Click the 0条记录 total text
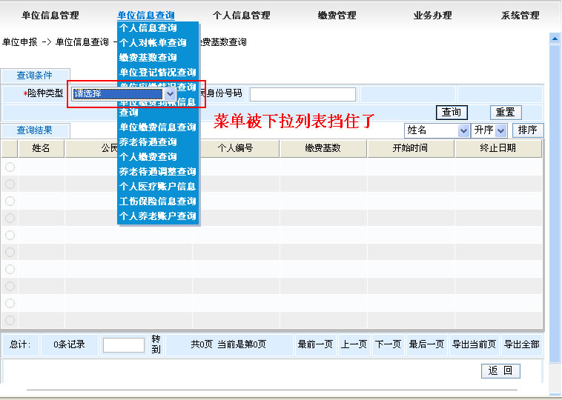 pos(69,344)
